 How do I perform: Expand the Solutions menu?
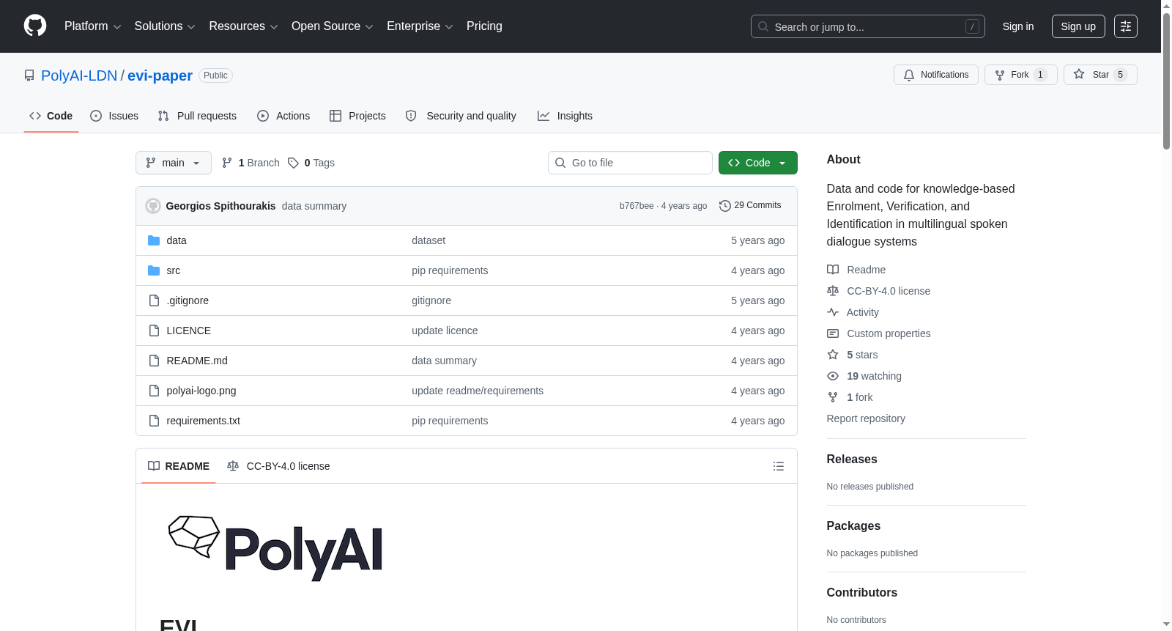[165, 26]
